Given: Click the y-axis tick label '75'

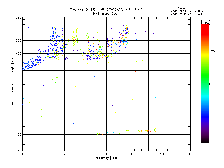Looking at the screenshot, I should 20,150.
